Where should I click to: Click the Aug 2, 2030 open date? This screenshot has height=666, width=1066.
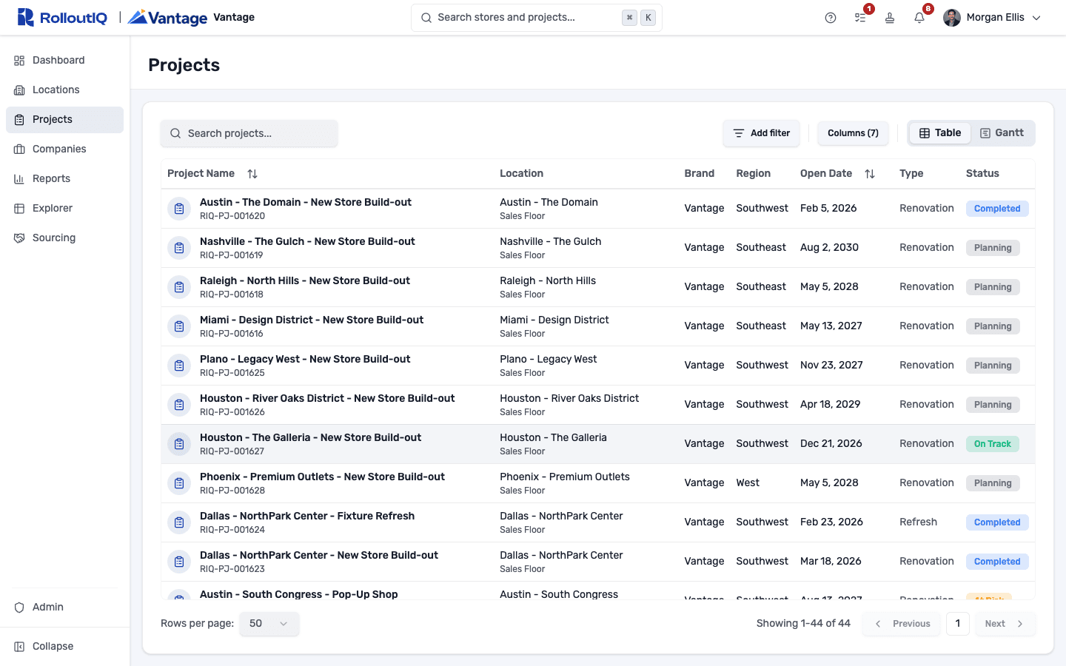(829, 248)
